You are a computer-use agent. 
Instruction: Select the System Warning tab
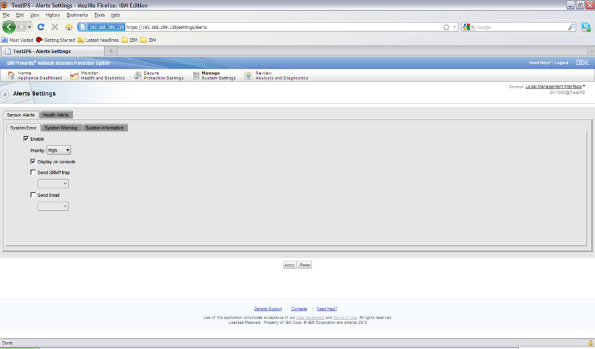point(61,128)
